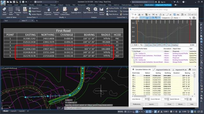204x114 pixels.
Task: Click the Superelevation tool
Action: pyautogui.click(x=76, y=10)
